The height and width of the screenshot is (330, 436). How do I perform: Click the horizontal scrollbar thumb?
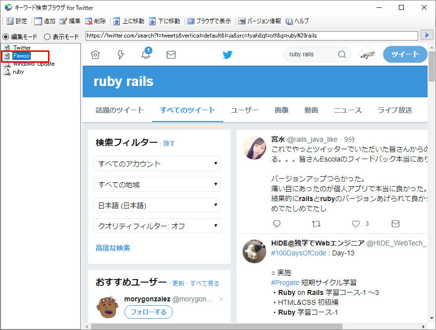click(x=217, y=327)
